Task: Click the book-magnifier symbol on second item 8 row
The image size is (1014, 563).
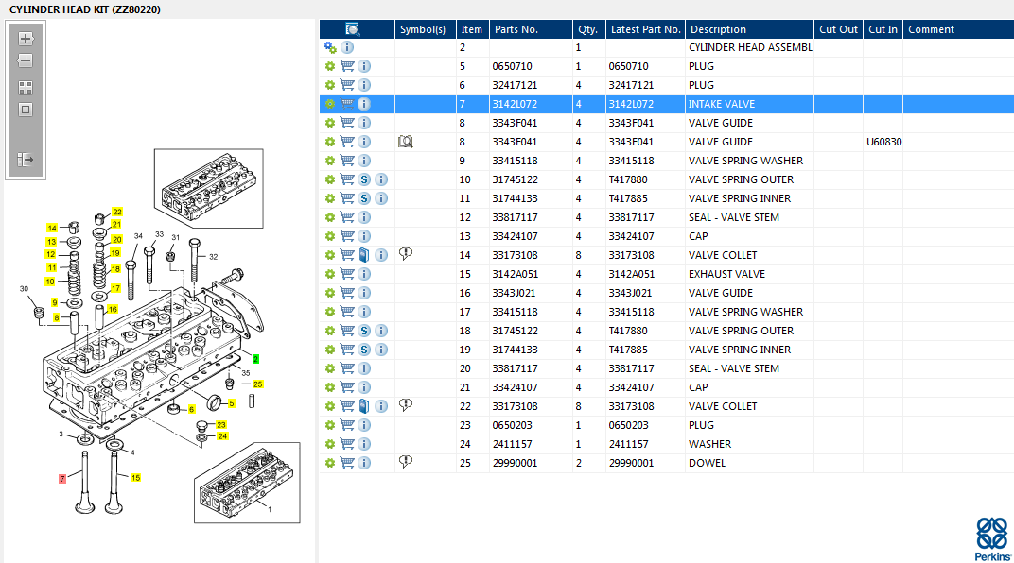Action: [406, 142]
